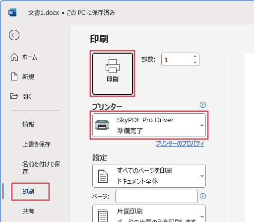254x222 pixels.
Task: Click the document title 文書1.docx
Action: pyautogui.click(x=44, y=13)
